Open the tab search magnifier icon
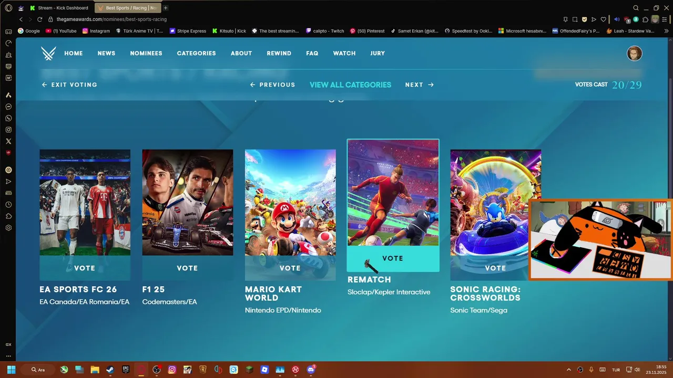The image size is (673, 378). [636, 8]
